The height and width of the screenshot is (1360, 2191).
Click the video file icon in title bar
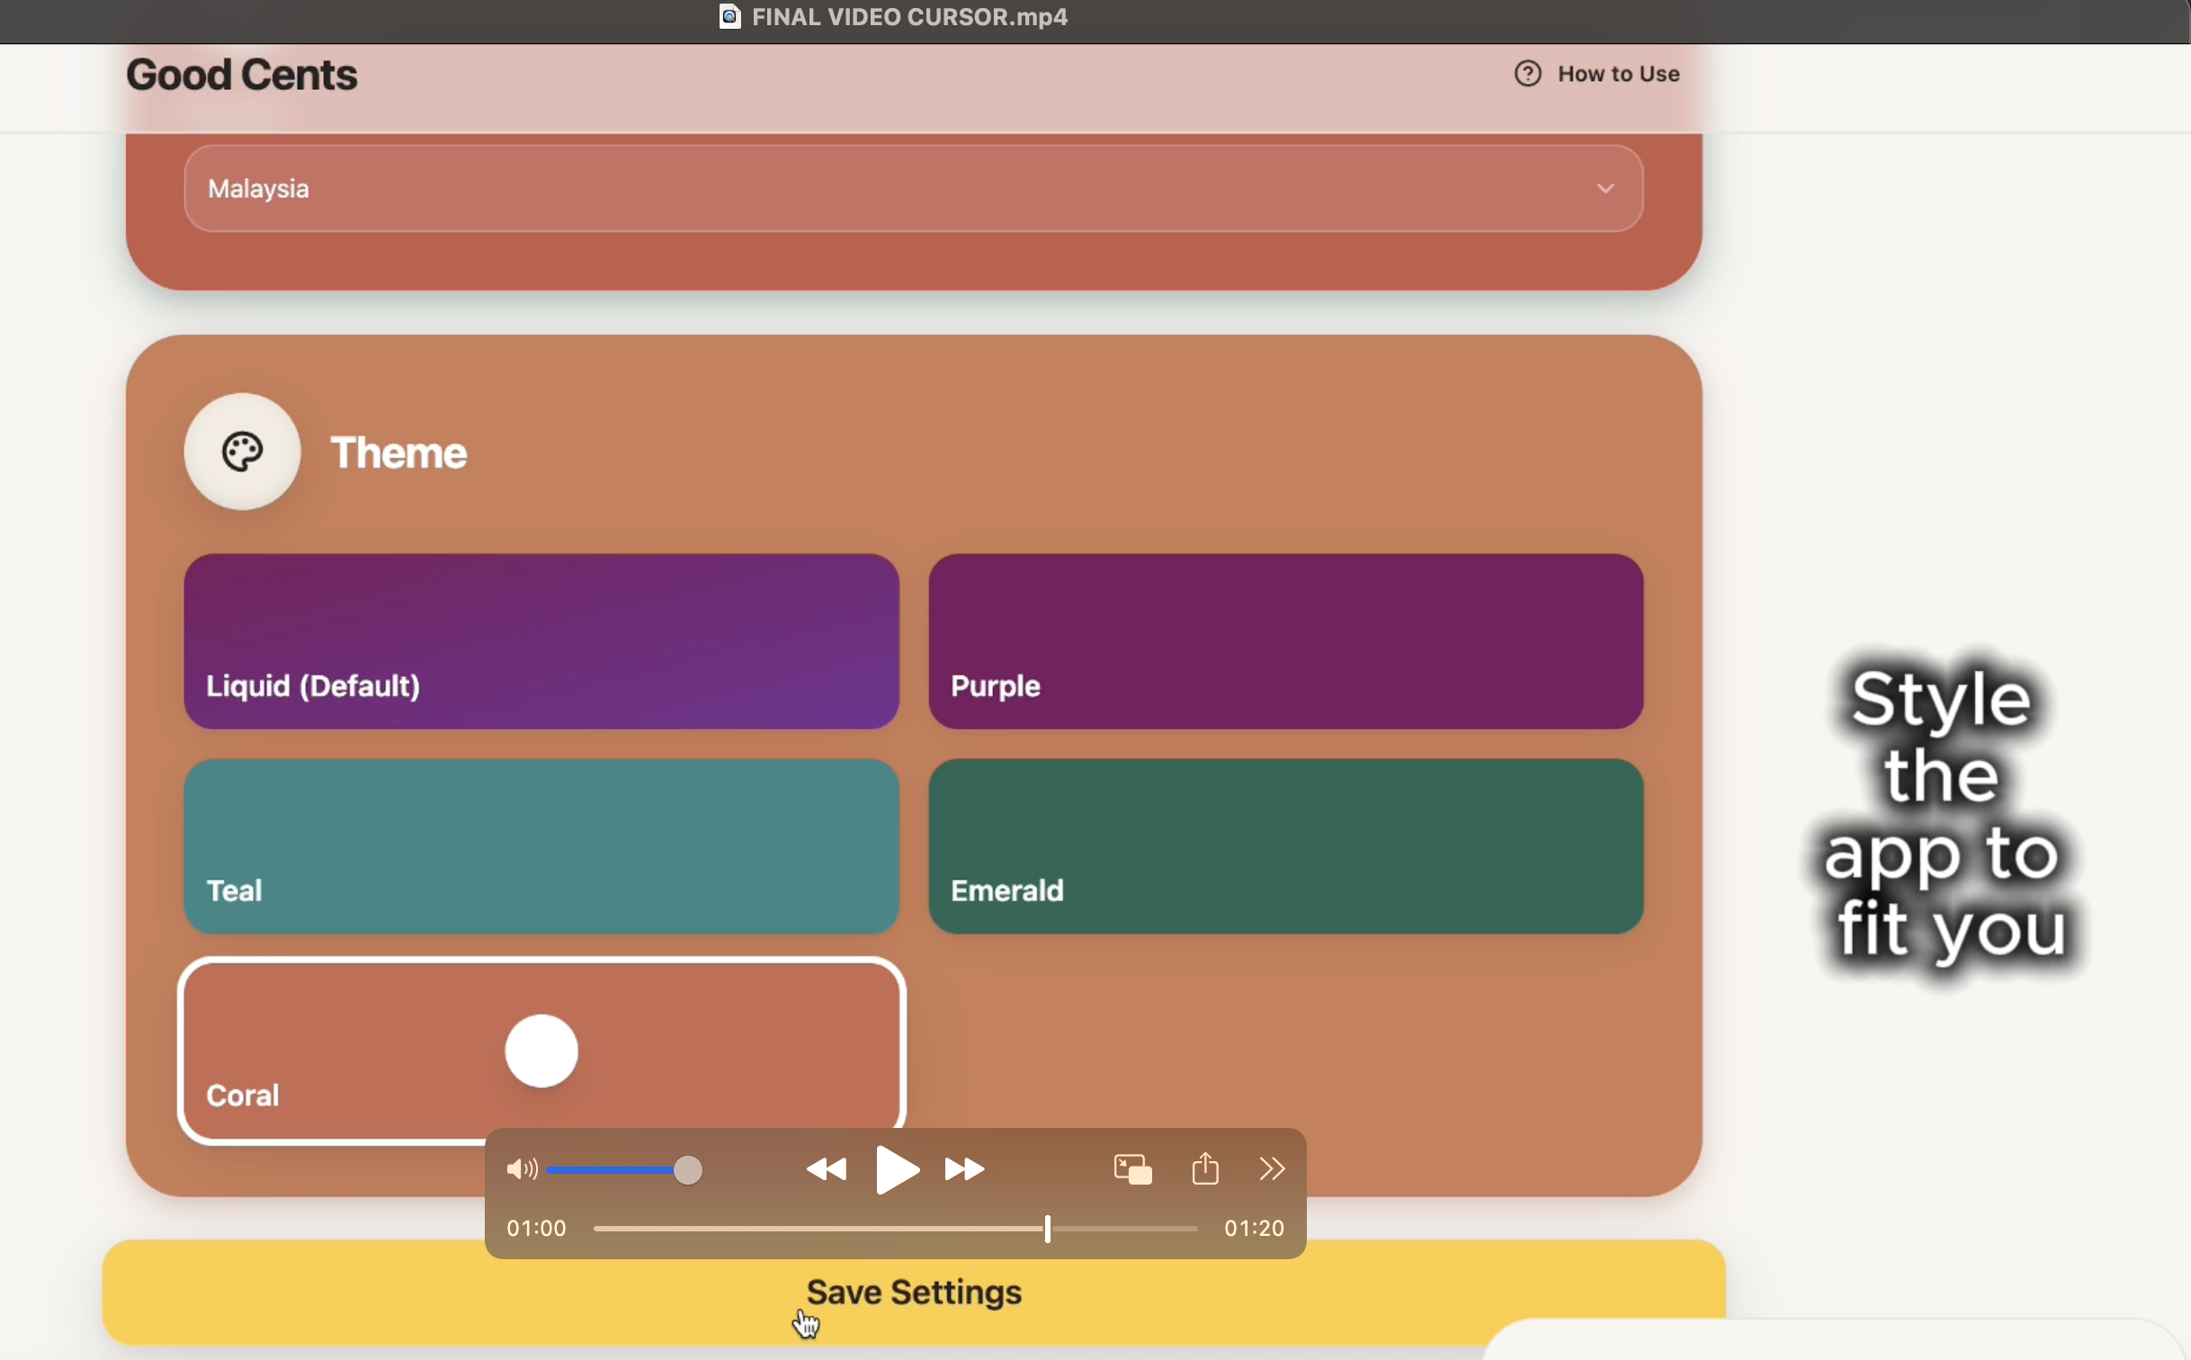tap(729, 17)
